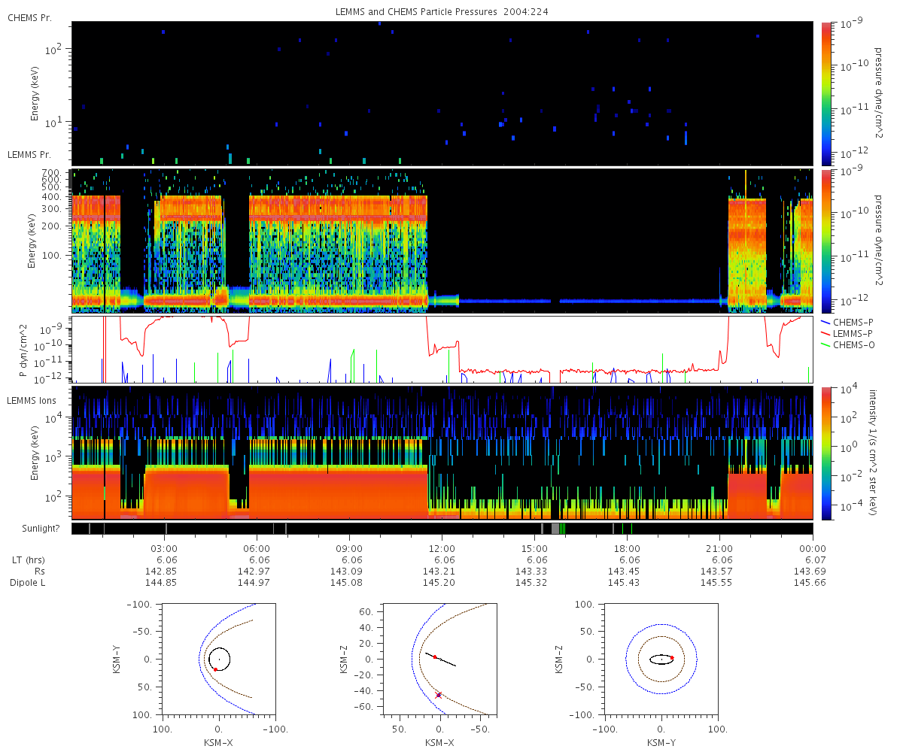Click the LEMMS Pr. panel label
The height and width of the screenshot is (752, 903).
pyautogui.click(x=29, y=154)
